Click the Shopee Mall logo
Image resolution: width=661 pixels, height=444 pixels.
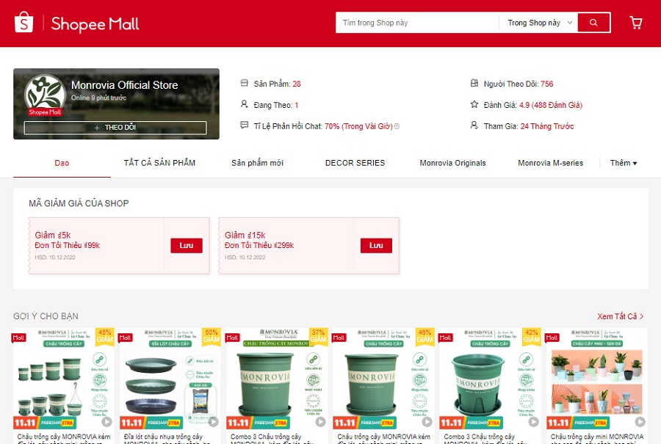pos(76,23)
